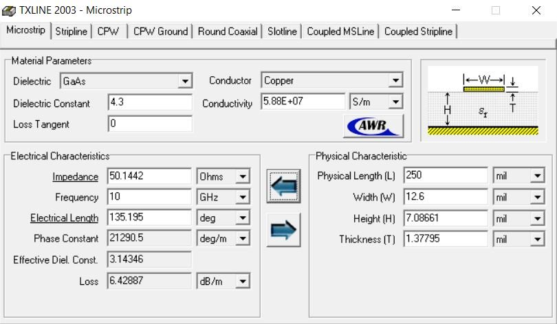Screen dimensions: 557x324
Task: Click the Frequency field showing 10
Action: [149, 197]
